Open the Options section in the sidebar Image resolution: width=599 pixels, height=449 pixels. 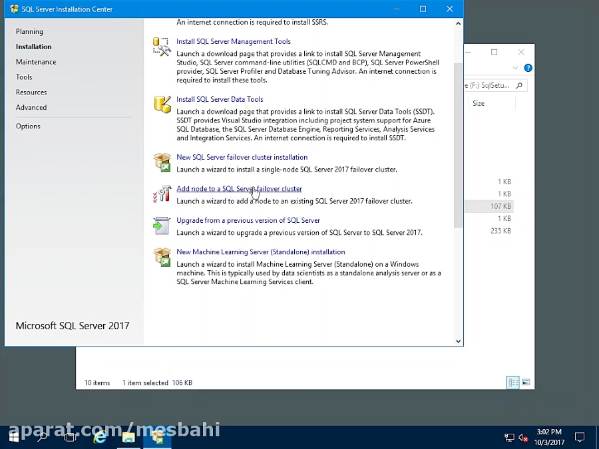28,126
